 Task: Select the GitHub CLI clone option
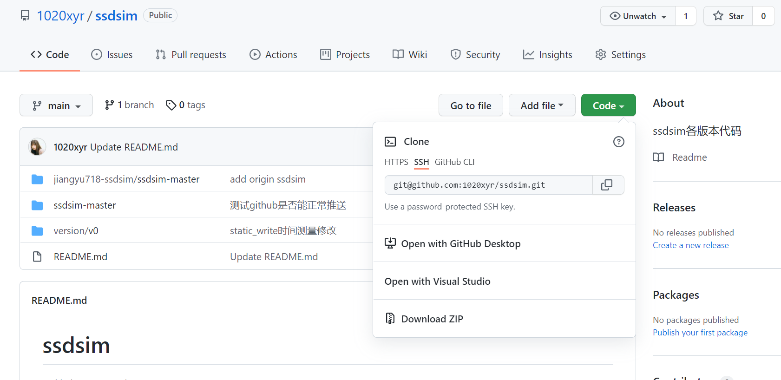tap(454, 162)
